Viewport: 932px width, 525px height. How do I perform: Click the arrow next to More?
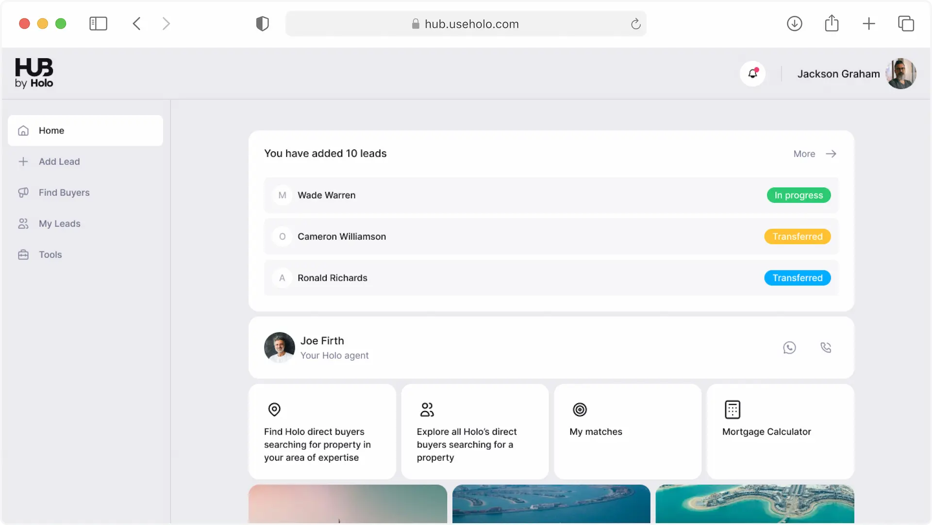coord(831,154)
